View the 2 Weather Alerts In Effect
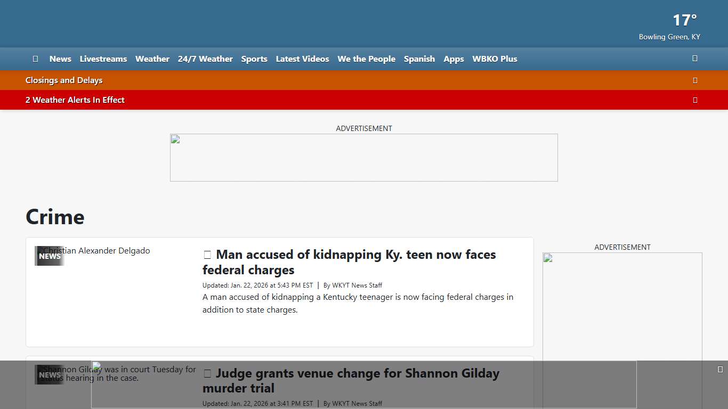The image size is (728, 409). click(75, 100)
